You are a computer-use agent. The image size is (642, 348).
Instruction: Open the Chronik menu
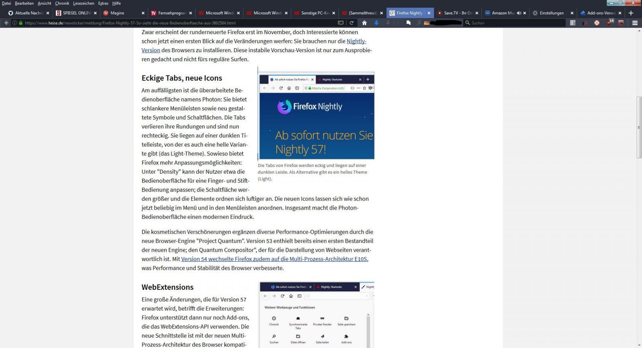tap(62, 3)
